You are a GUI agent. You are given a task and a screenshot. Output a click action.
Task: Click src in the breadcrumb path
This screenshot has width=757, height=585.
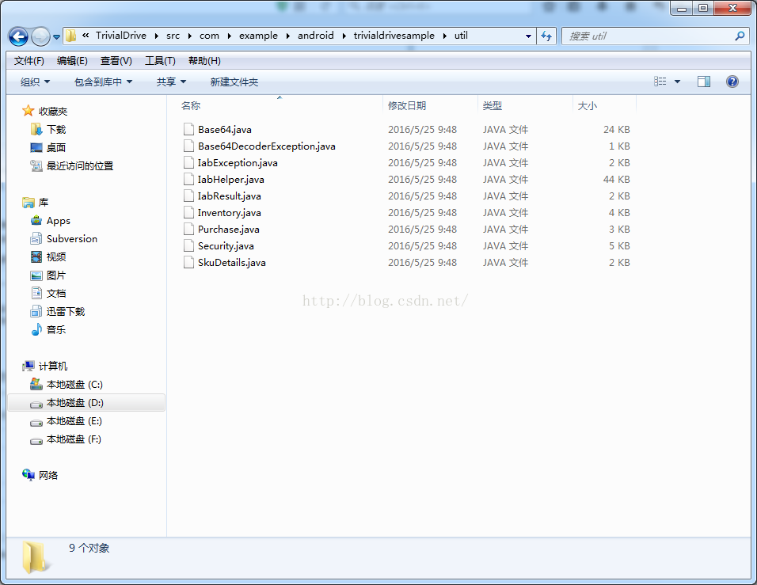click(173, 36)
